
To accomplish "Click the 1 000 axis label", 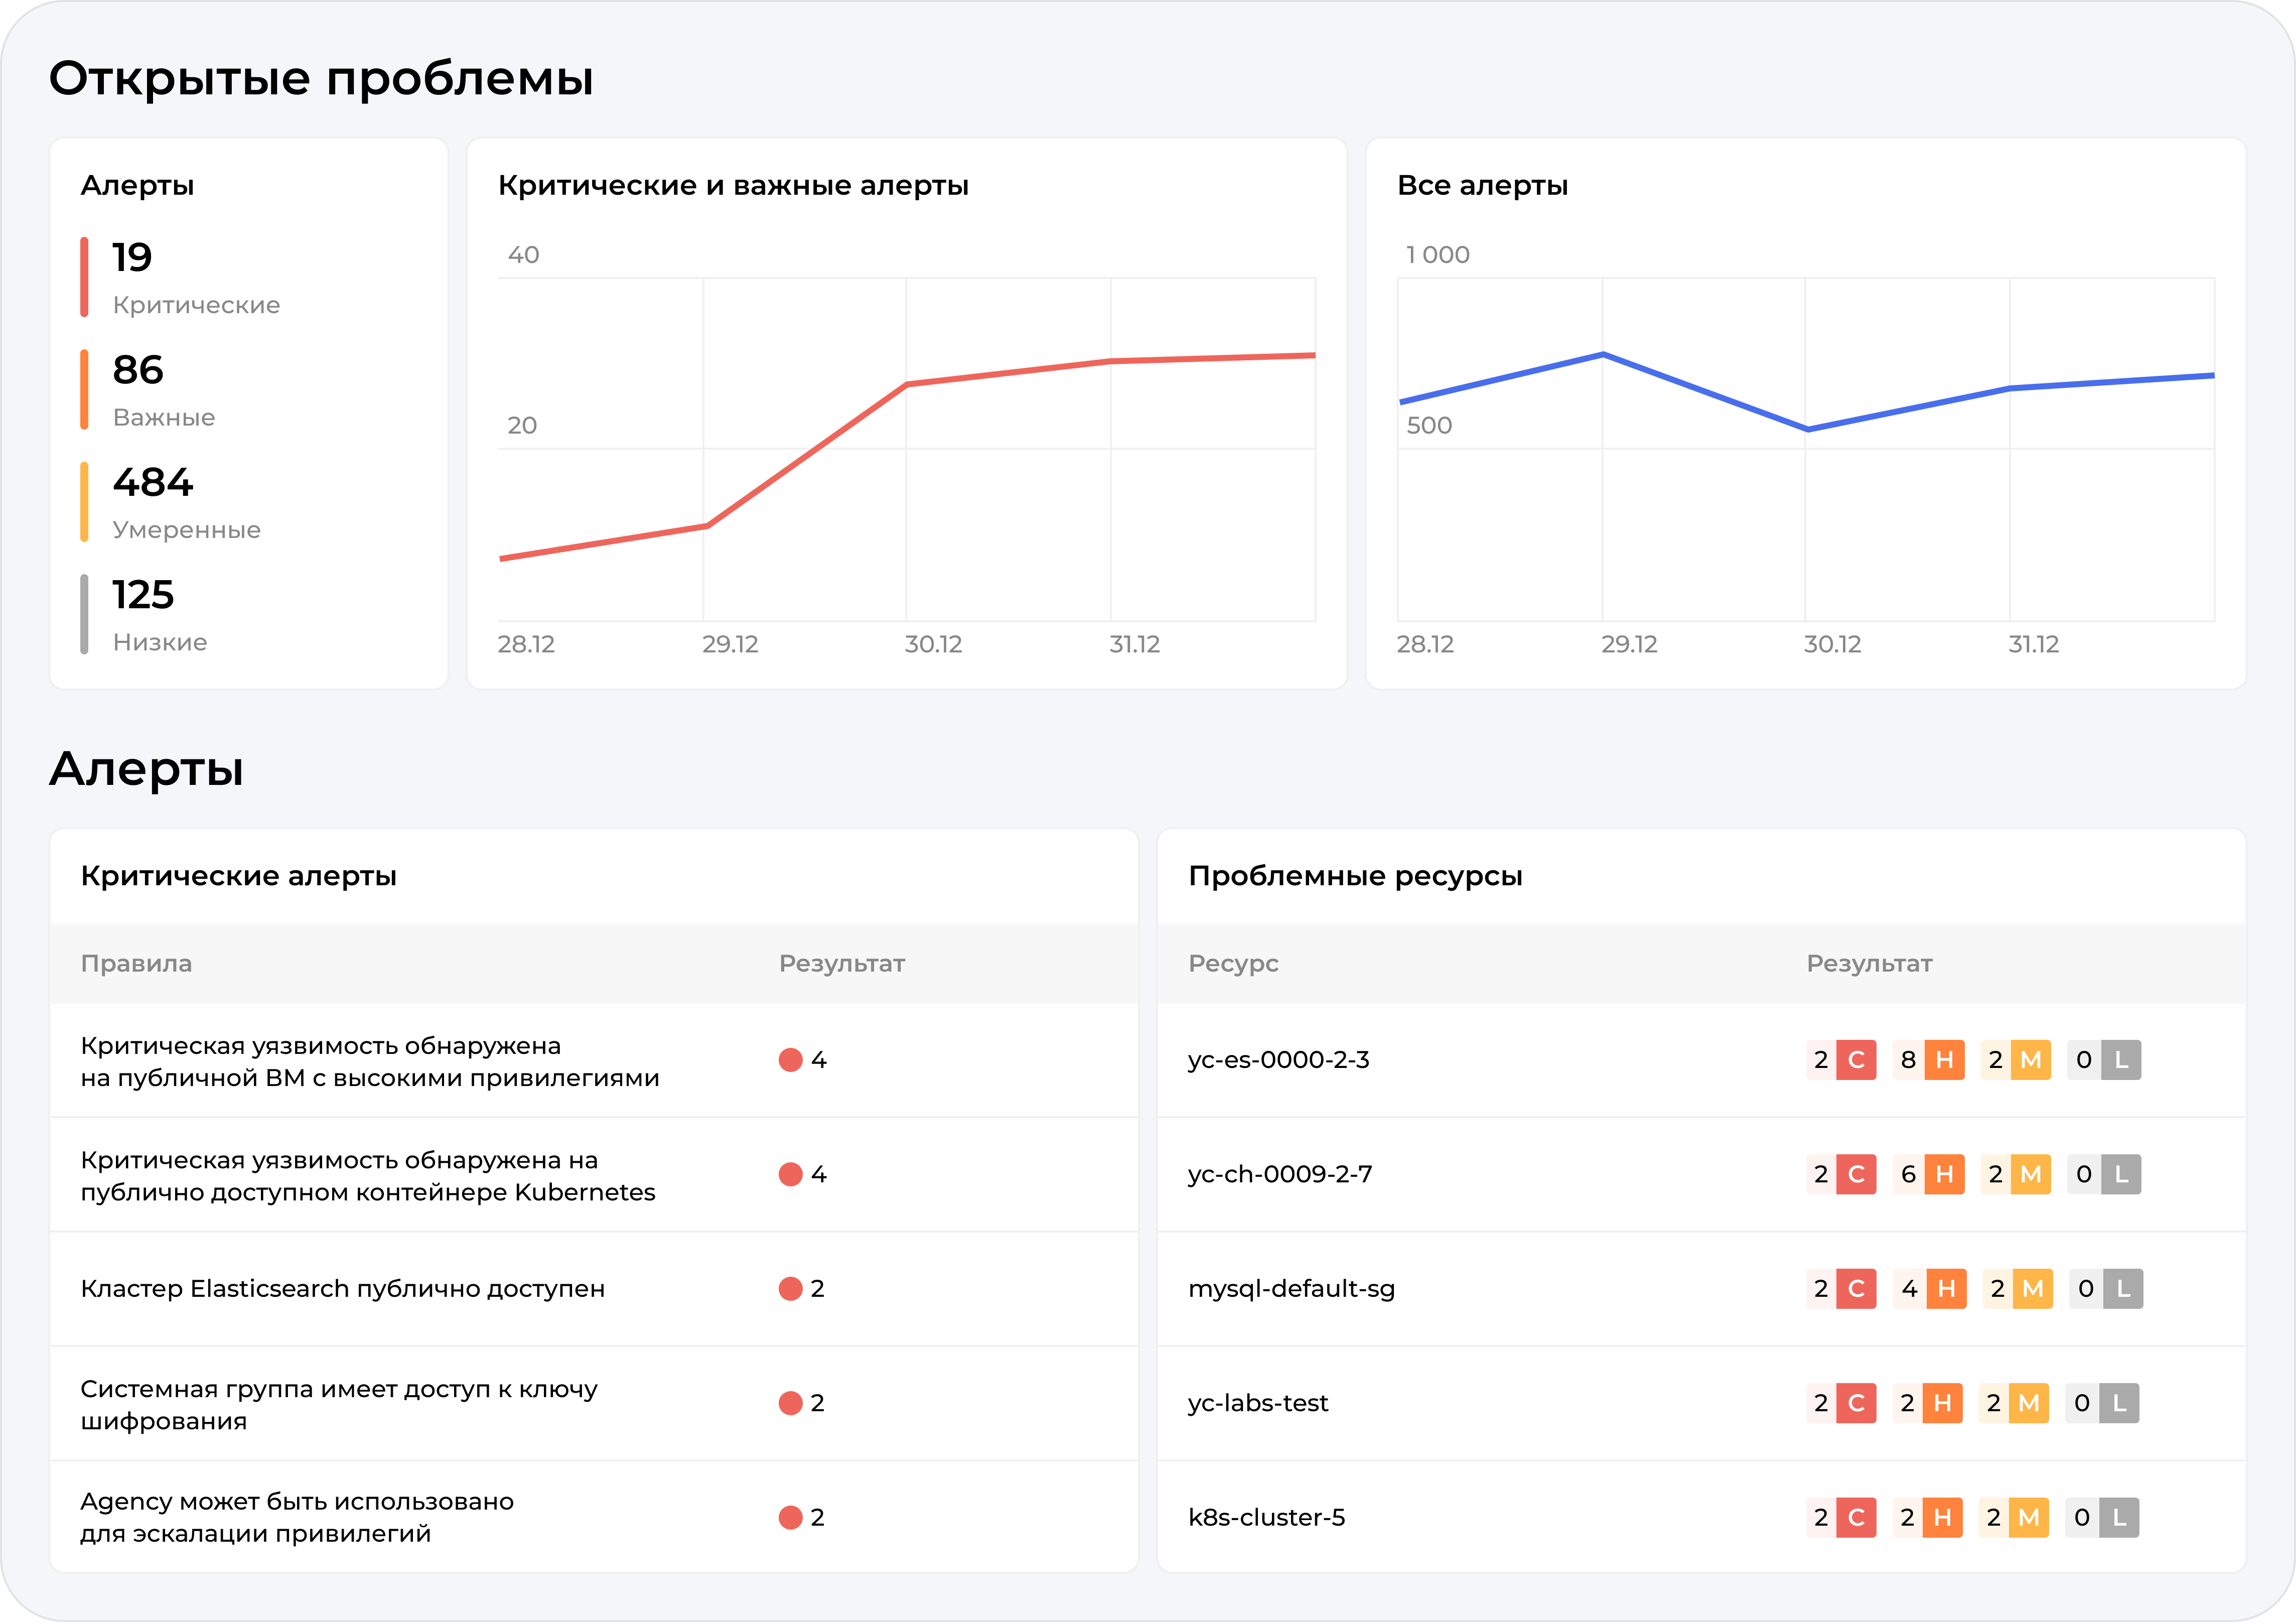I will 1437,255.
